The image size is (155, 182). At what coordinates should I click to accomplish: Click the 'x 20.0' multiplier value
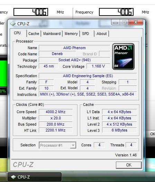55,118
